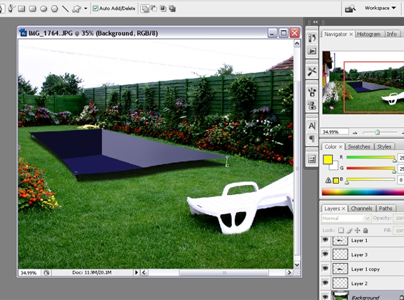Image resolution: width=404 pixels, height=300 pixels.
Task: Toggle Lock transparent pixels
Action: (x=341, y=230)
